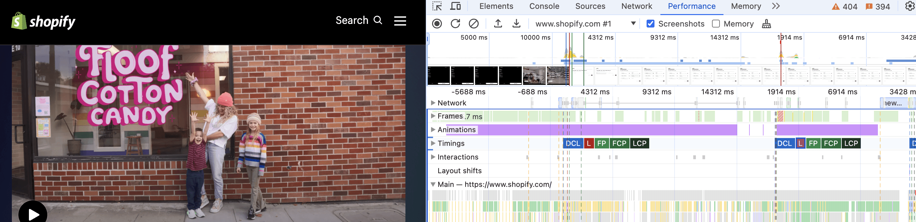The width and height of the screenshot is (916, 222).
Task: Click the 404 warnings indicator
Action: coord(845,6)
